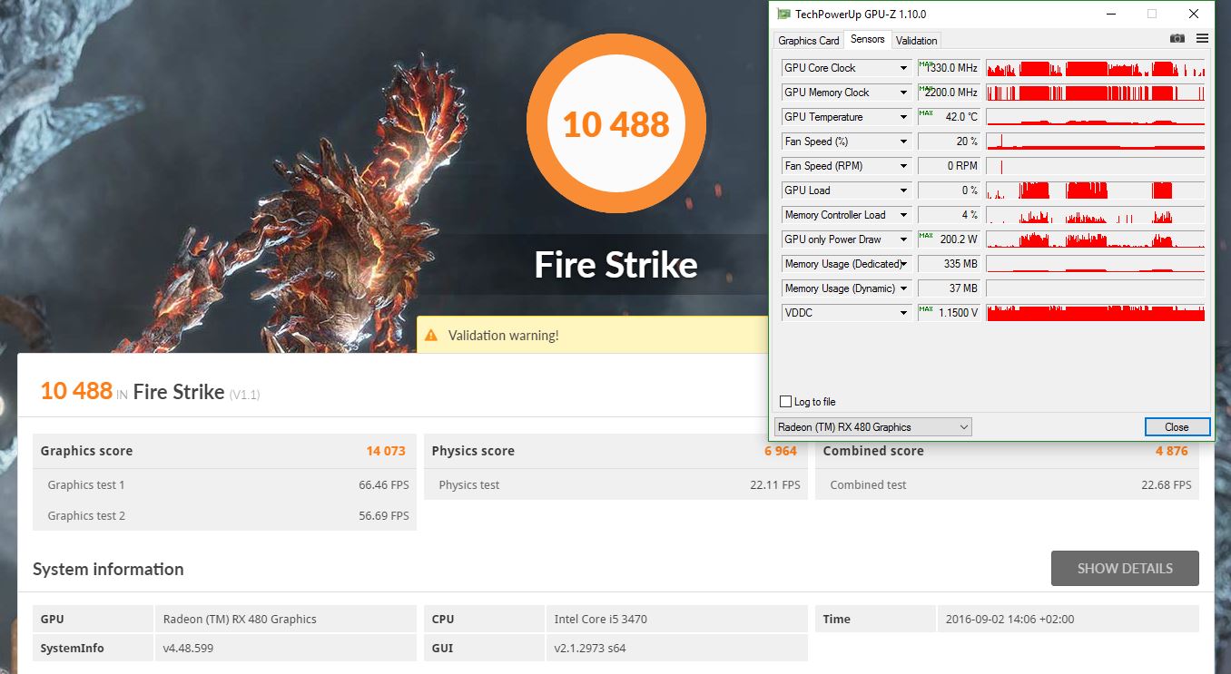
Task: Click the GPU-Z app icon in title bar
Action: click(x=784, y=14)
